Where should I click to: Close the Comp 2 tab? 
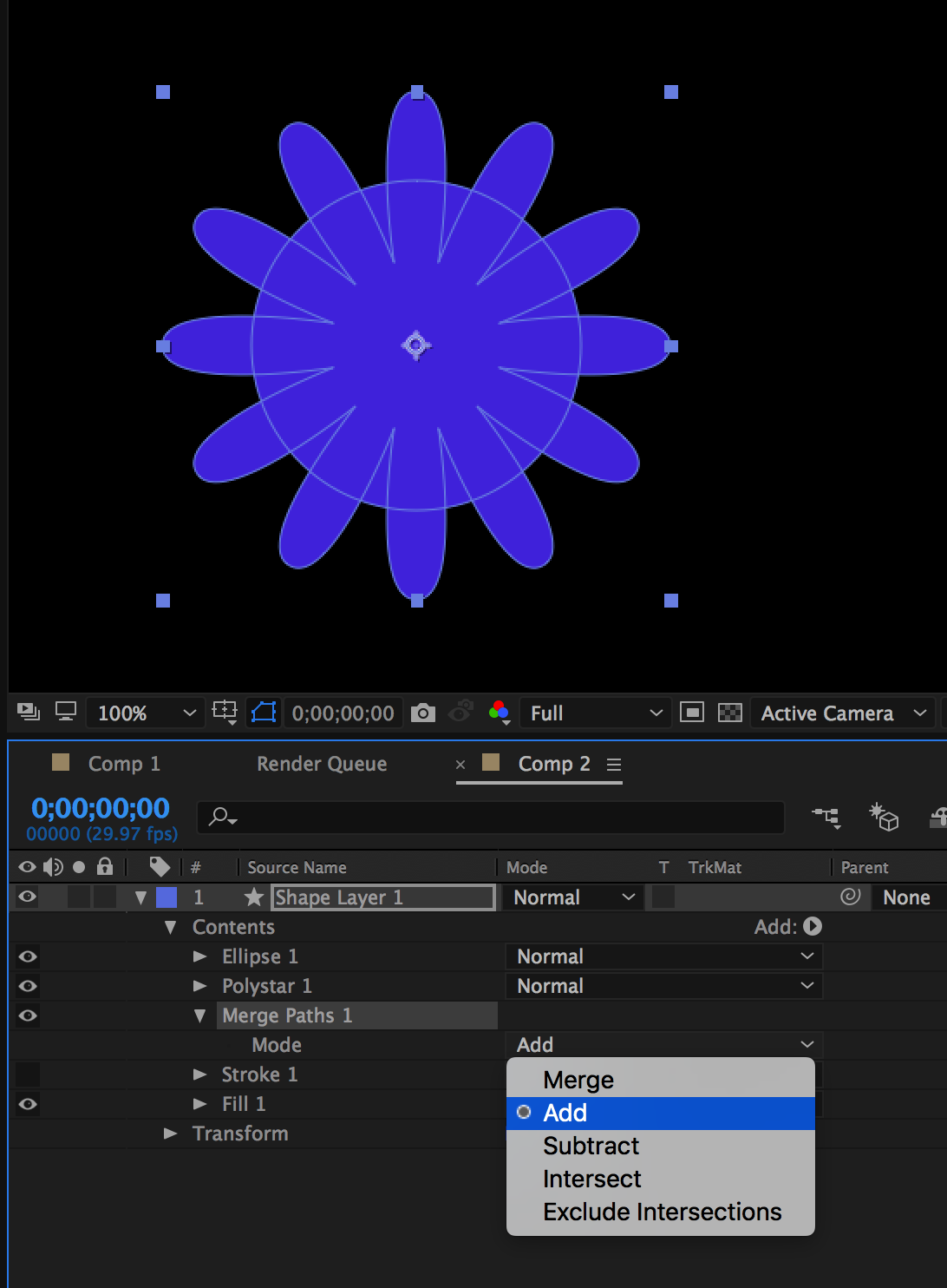460,764
